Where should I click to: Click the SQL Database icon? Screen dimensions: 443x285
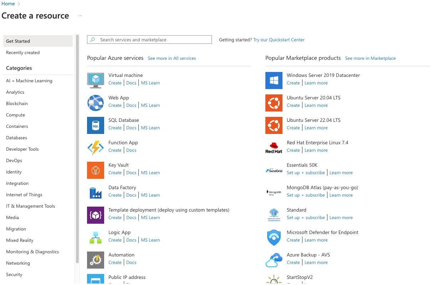coord(96,125)
